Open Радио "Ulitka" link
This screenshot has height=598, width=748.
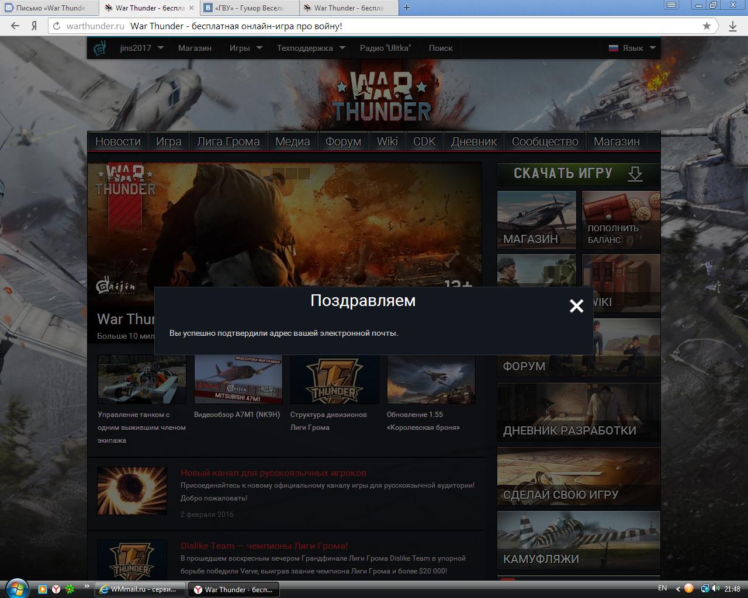tap(385, 48)
